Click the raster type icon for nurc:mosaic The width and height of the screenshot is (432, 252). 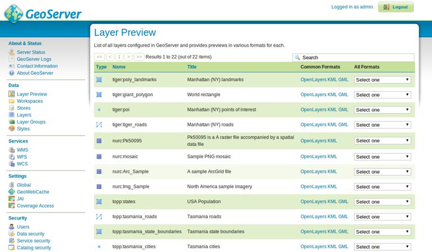(x=99, y=156)
